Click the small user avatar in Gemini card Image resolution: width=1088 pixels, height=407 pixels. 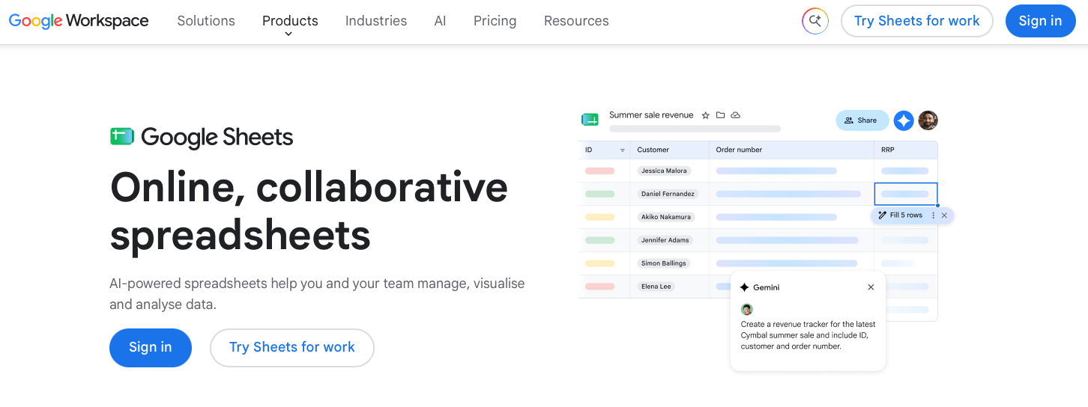point(746,309)
